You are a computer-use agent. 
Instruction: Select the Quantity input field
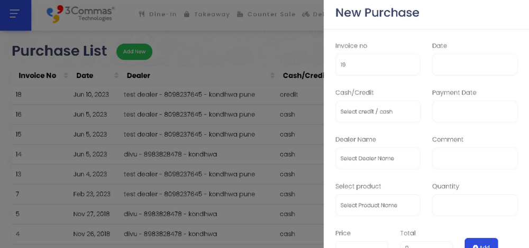coord(475,205)
